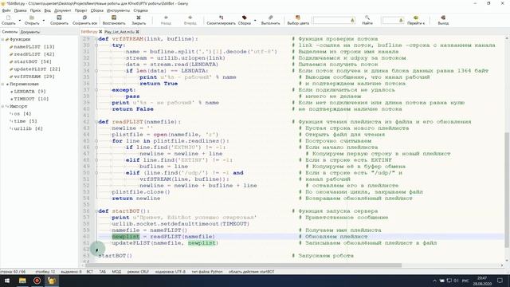The width and height of the screenshot is (510, 287).
Task: Select the LENDATA [9] variable
Action: pyautogui.click(x=30, y=92)
